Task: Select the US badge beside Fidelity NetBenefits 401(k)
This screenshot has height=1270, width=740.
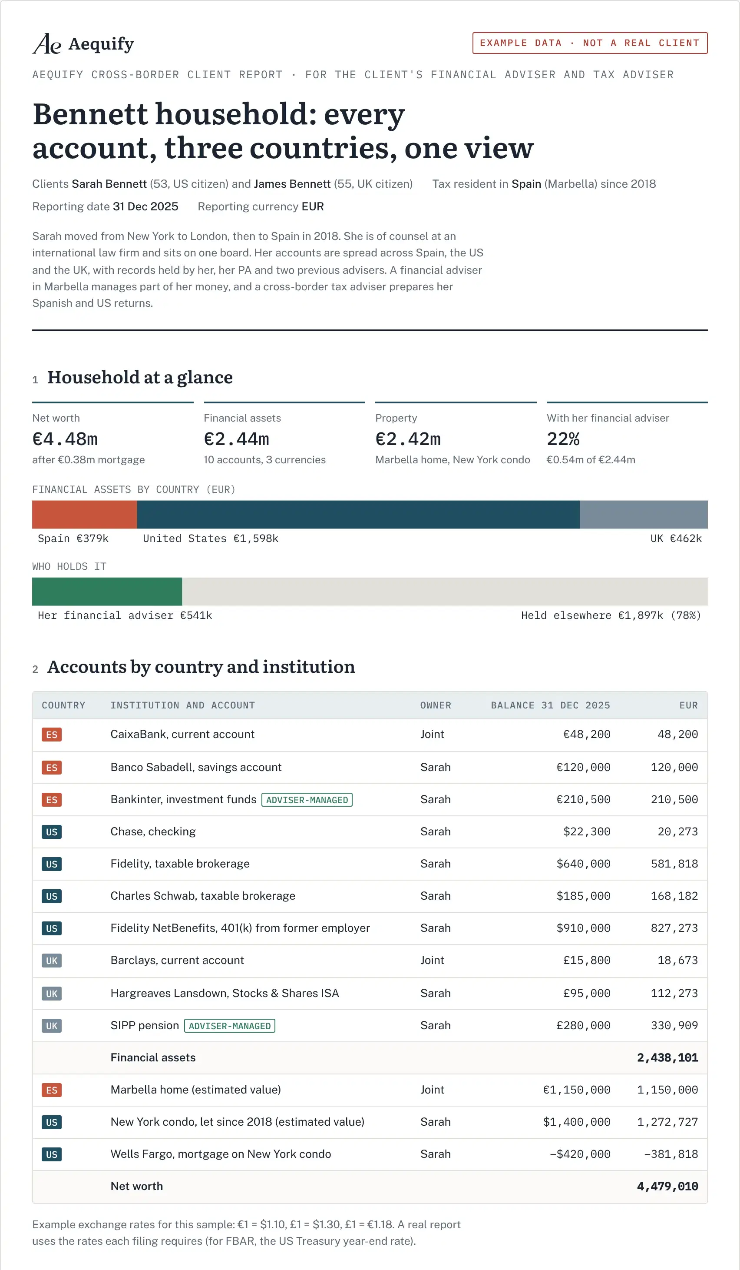Action: (51, 929)
